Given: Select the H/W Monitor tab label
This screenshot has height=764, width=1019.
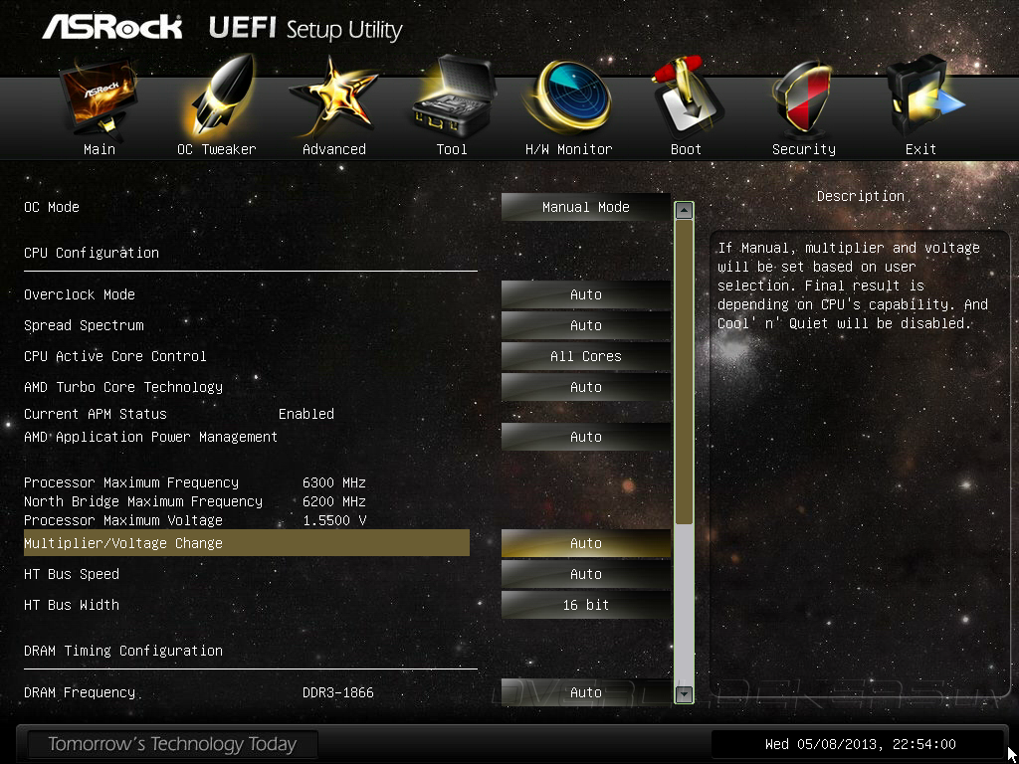Looking at the screenshot, I should (x=568, y=149).
